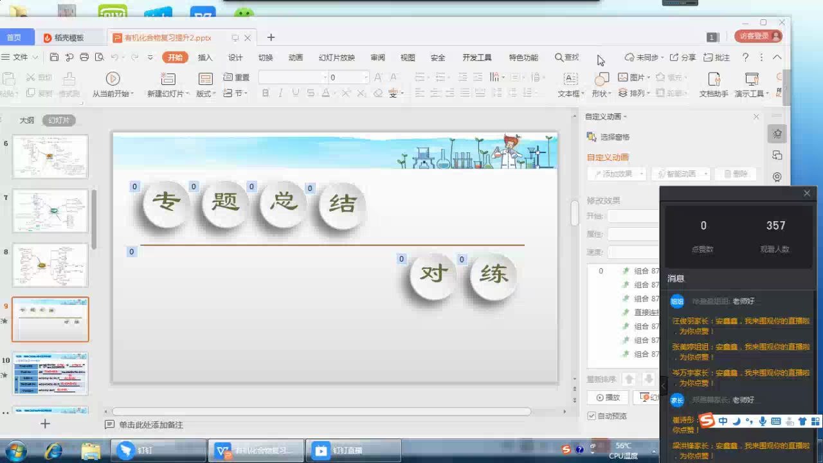
Task: Click the New Slide (新建幻灯片) icon
Action: click(168, 78)
